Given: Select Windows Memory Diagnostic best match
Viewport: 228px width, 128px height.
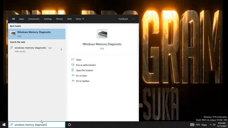Looking at the screenshot, I should [x=37, y=34].
